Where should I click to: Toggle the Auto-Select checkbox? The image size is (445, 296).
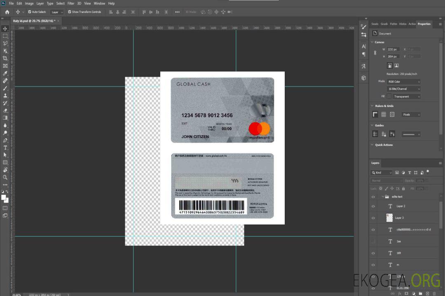[x=30, y=12]
